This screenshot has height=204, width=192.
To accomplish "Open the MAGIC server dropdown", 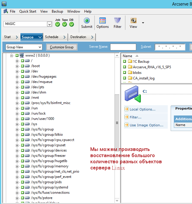I will pos(49,24).
